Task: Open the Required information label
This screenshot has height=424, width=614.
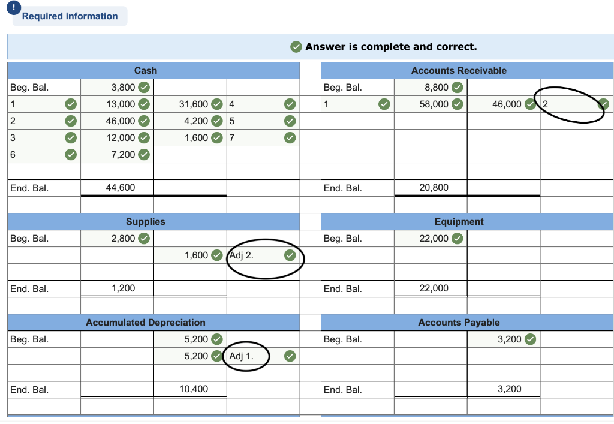Action: 70,16
